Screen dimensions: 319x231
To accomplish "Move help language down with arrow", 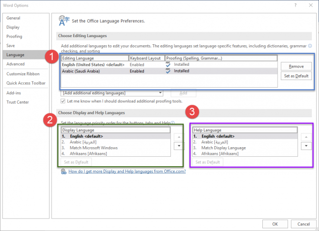I will pos(306,146).
